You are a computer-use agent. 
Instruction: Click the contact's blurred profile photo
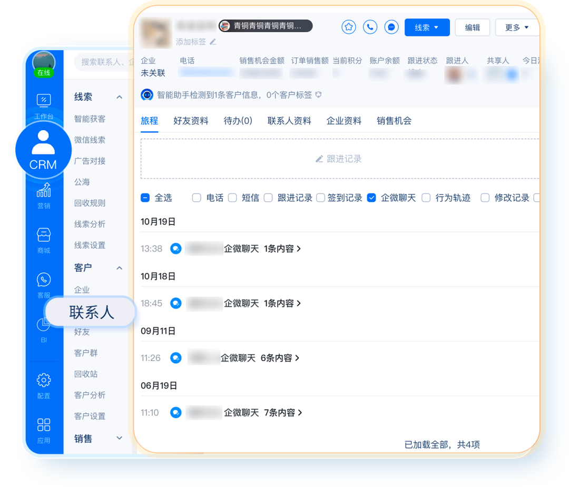pyautogui.click(x=156, y=33)
